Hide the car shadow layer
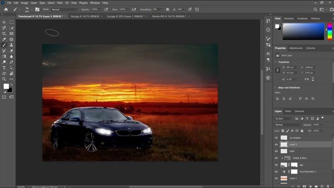Viewport: 334px width, 188px height. coord(276,138)
